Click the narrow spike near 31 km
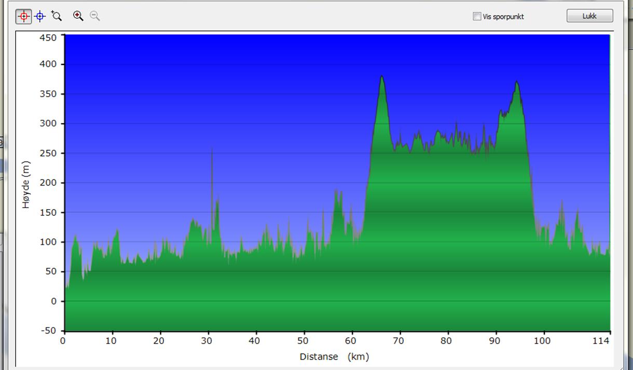Screen dimensions: 633x370 pos(212,152)
